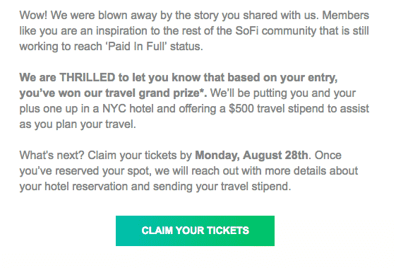Image resolution: width=396 pixels, height=268 pixels.
Task: Click the 'working to reach' line text
Action: (x=61, y=47)
